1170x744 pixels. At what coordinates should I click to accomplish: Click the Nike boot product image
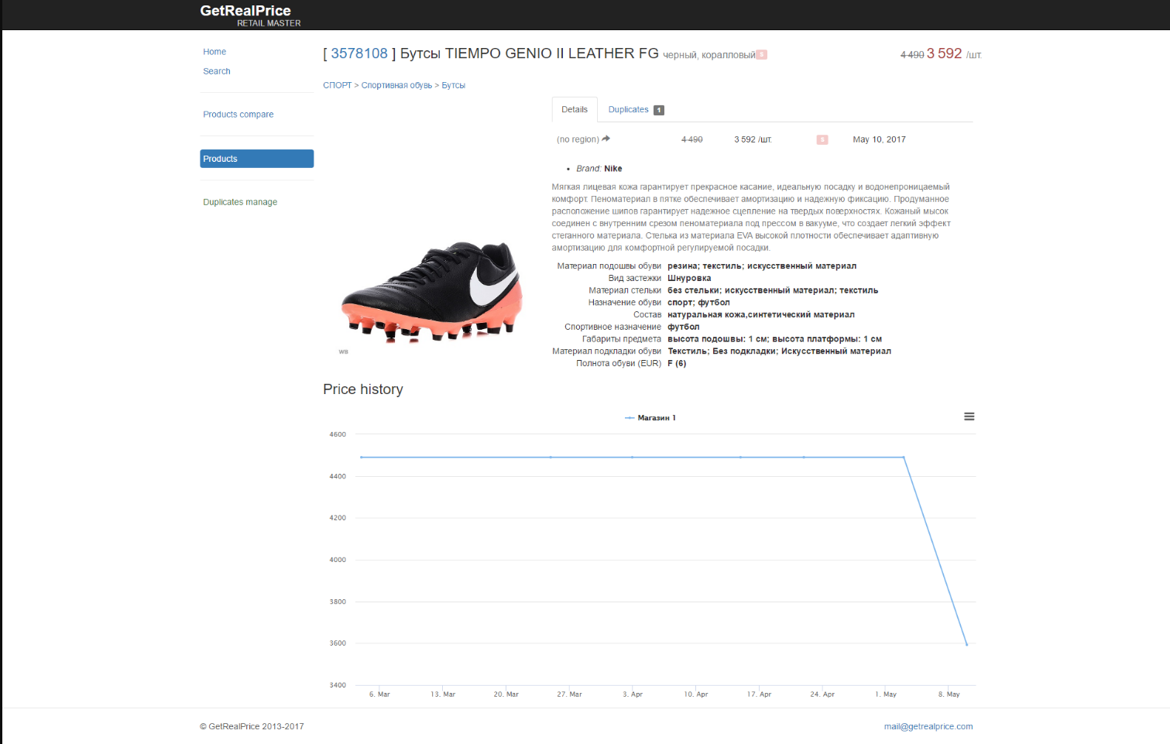tap(432, 292)
